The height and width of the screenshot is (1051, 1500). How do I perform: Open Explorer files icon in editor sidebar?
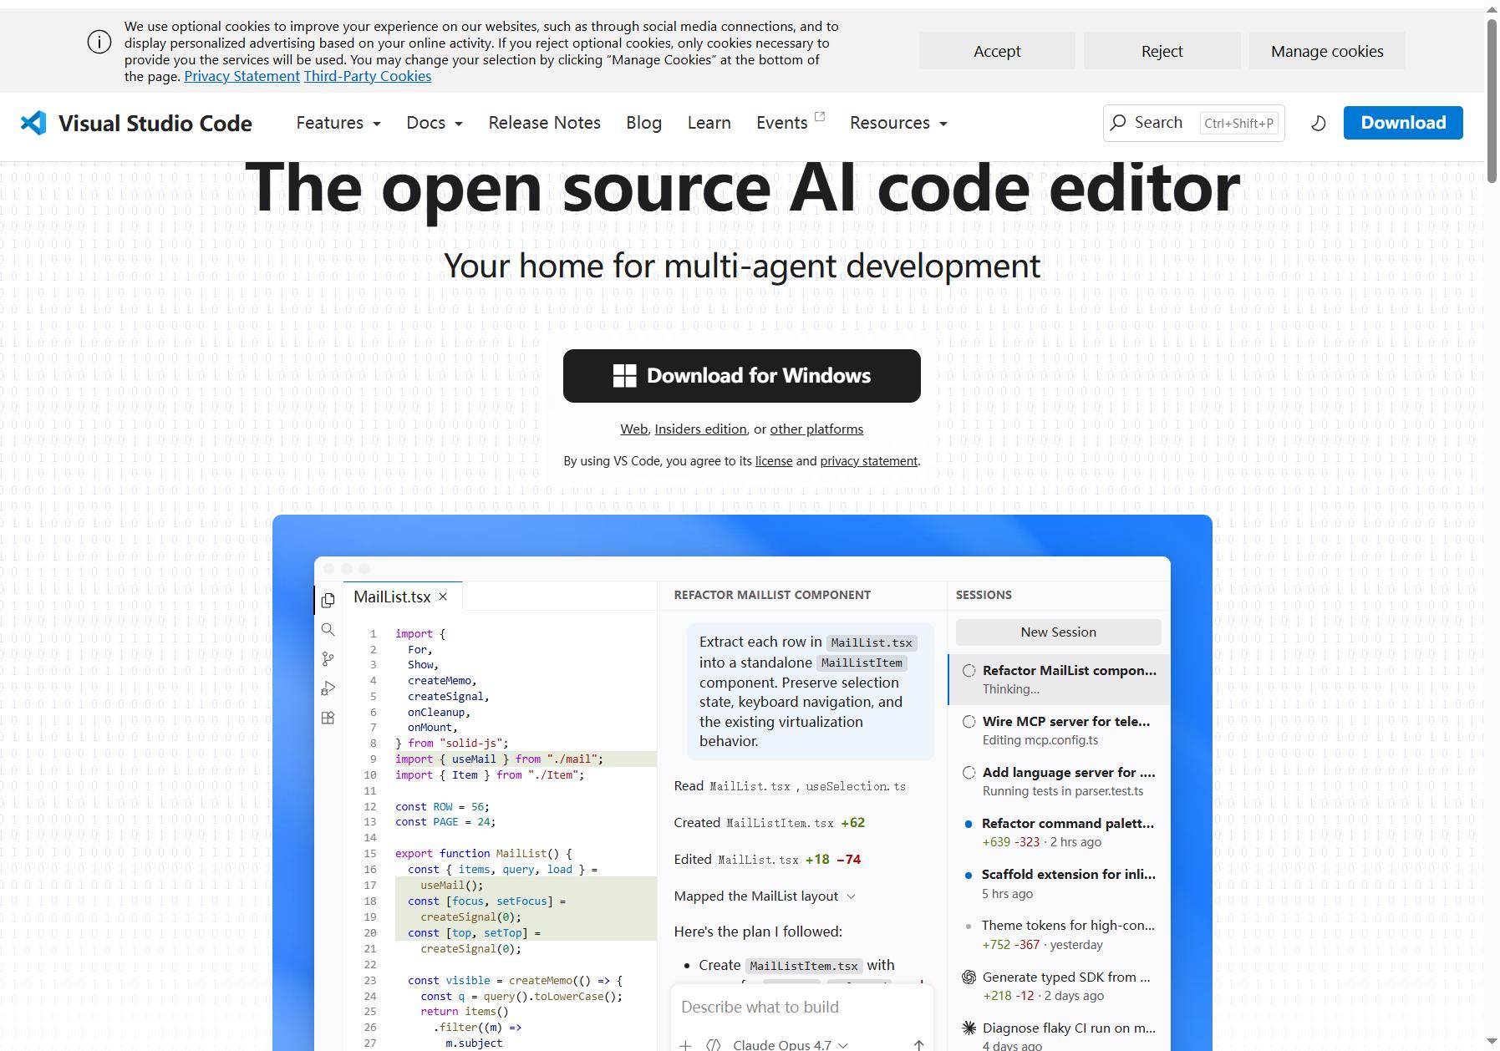[x=328, y=600]
